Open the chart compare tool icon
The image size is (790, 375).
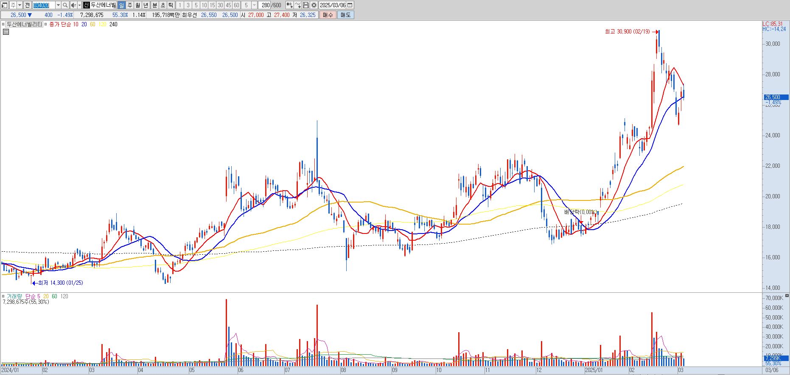tap(289, 5)
